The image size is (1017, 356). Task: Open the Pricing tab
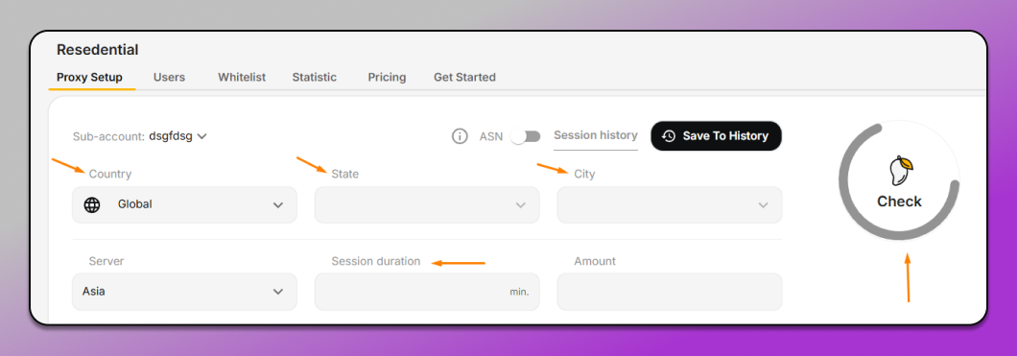click(x=388, y=77)
